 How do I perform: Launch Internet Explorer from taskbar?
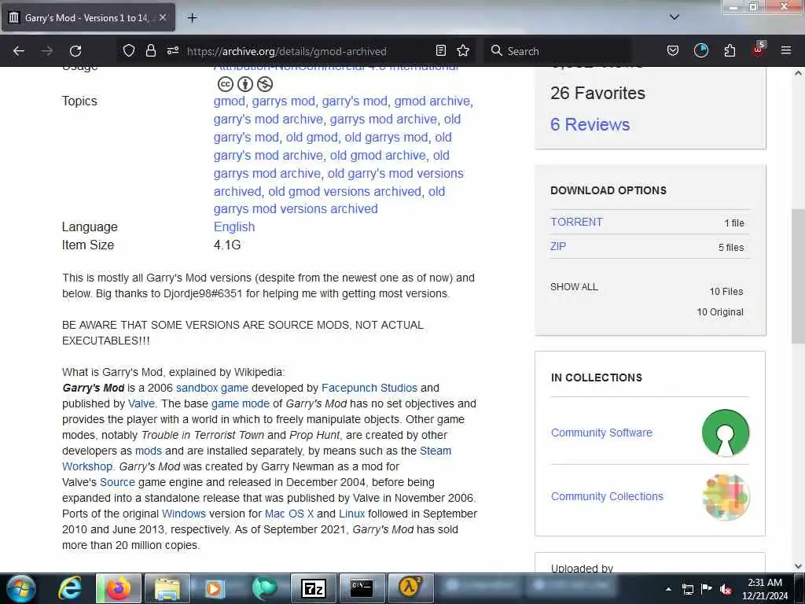[69, 588]
